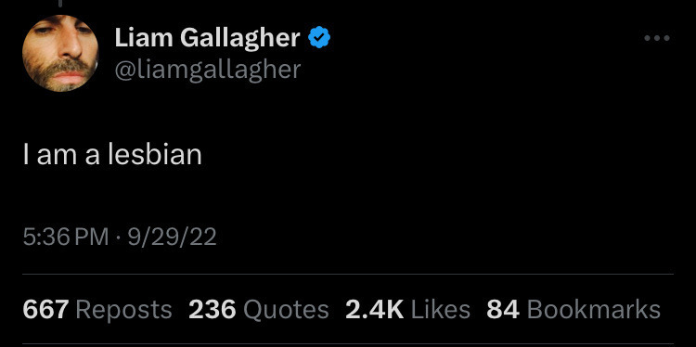Click the 5:36 PM post time

point(66,237)
